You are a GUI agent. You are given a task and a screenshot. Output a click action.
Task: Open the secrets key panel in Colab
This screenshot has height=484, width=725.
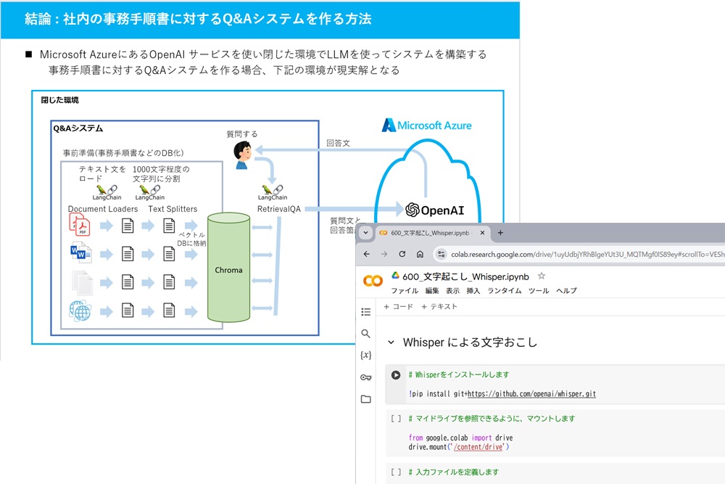(365, 377)
